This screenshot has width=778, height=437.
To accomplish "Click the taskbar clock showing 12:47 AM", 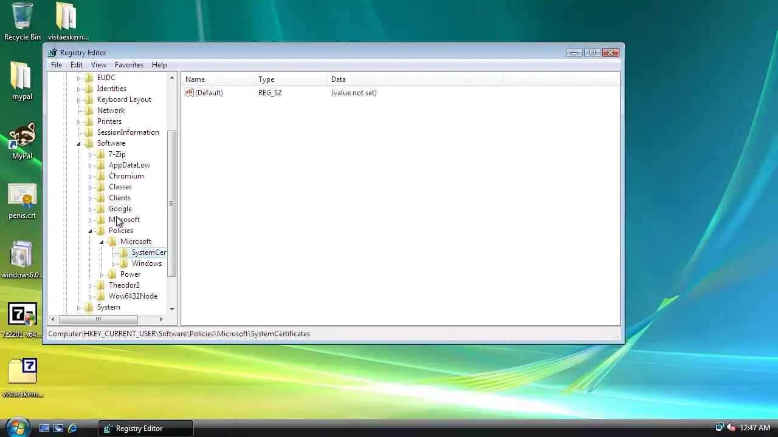I will pyautogui.click(x=755, y=428).
